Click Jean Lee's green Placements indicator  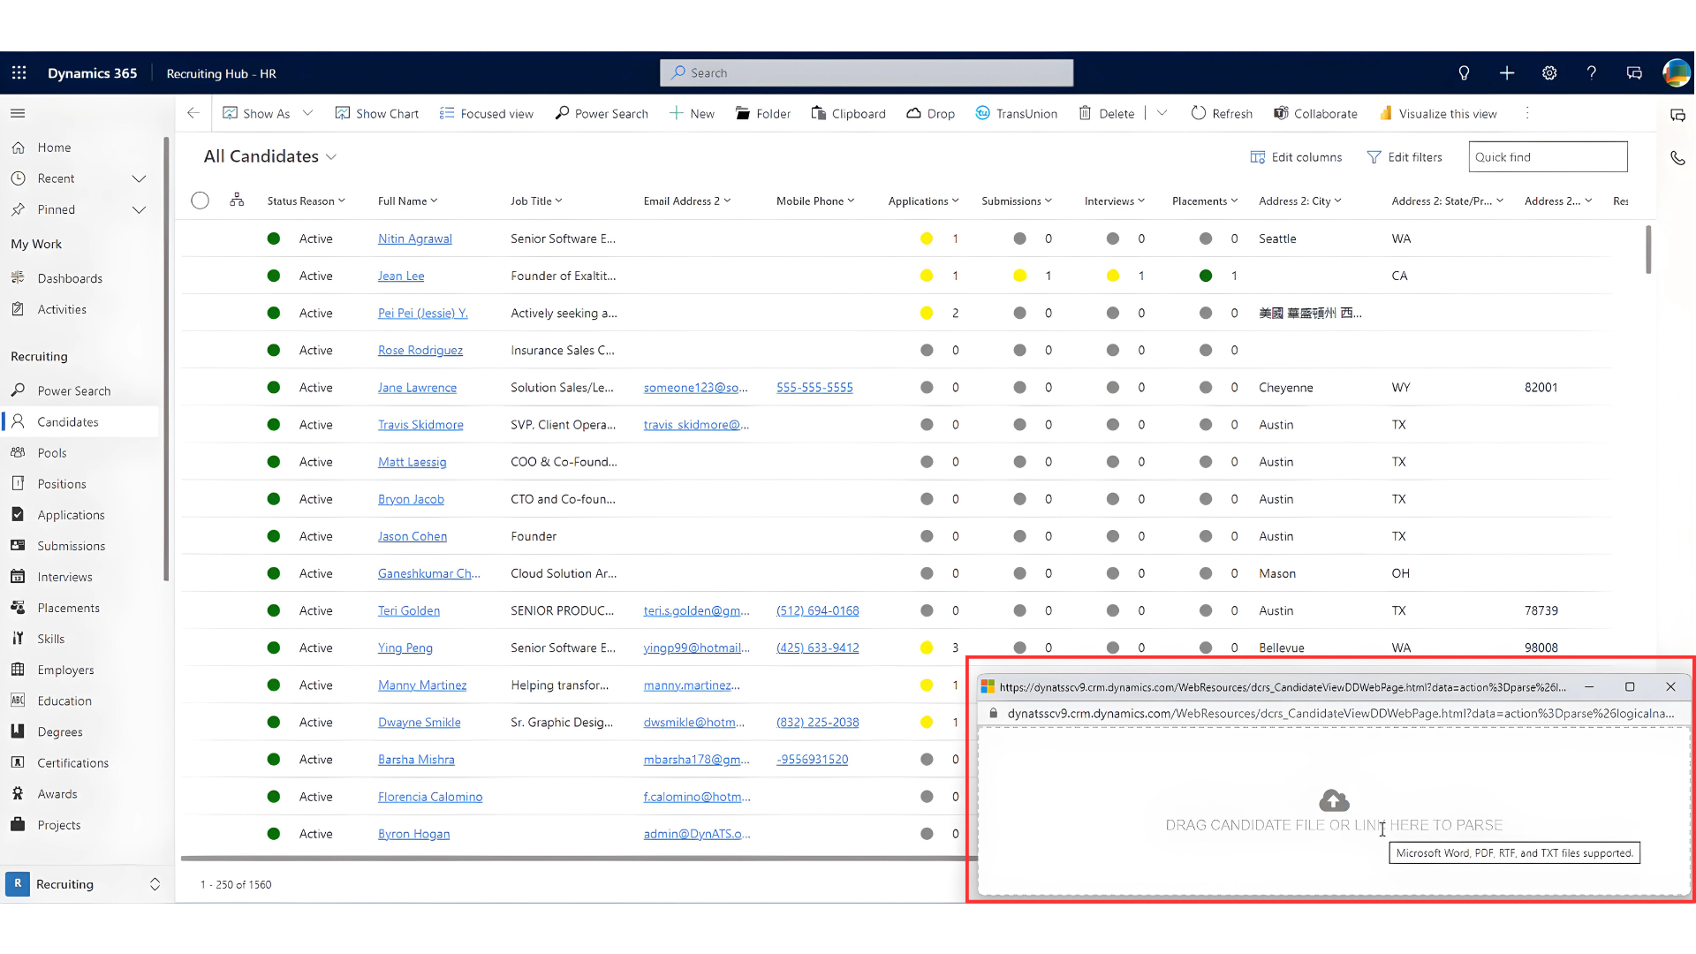(x=1206, y=276)
